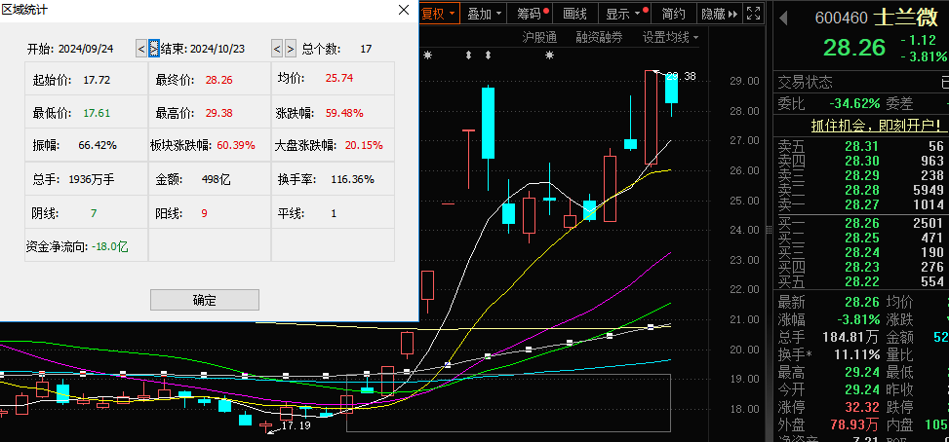
Task: Switch to 简约 simple view
Action: coord(673,14)
